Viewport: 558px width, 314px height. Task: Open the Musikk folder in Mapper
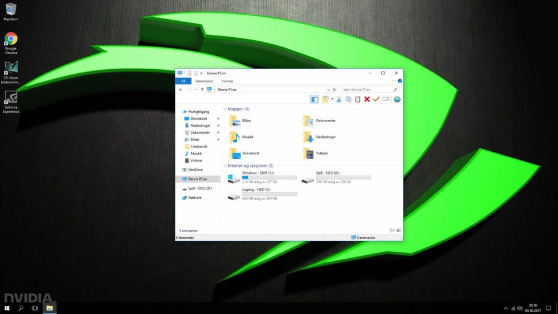point(241,137)
